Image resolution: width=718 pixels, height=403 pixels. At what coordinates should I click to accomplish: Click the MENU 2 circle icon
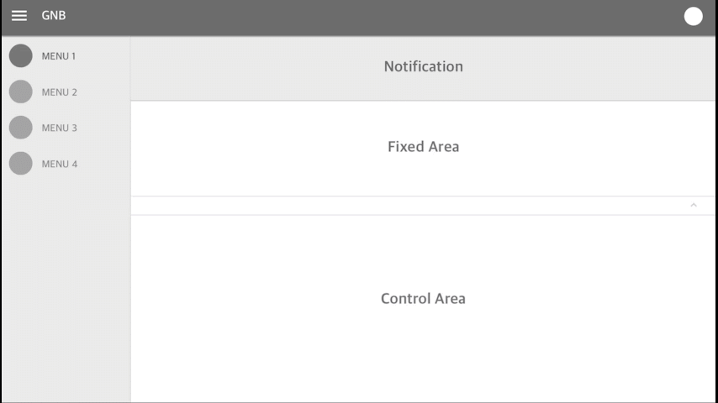pyautogui.click(x=21, y=92)
